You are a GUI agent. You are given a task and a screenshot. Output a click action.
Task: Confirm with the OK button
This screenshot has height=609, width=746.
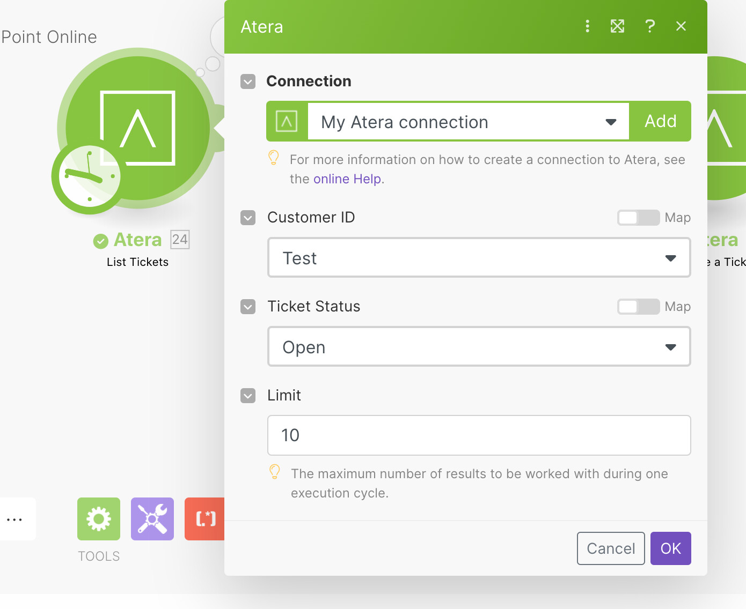[671, 548]
